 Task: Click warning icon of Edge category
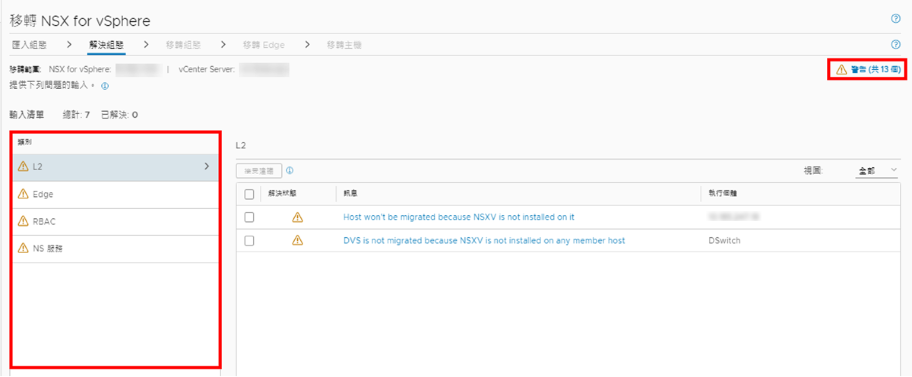(x=23, y=194)
